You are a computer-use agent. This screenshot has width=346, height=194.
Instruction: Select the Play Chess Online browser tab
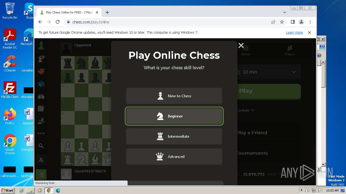tap(69, 12)
